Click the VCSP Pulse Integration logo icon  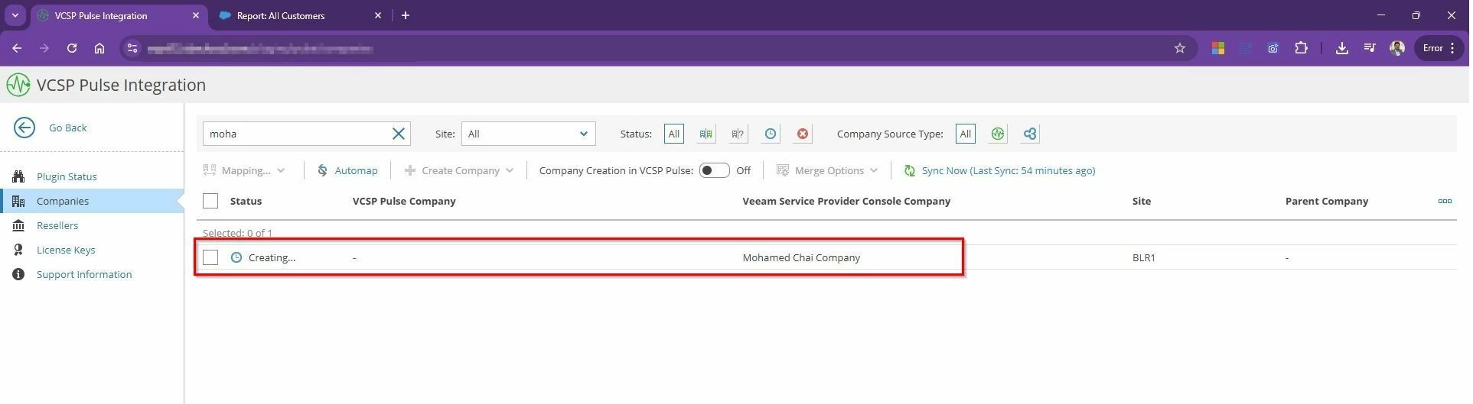tap(18, 85)
